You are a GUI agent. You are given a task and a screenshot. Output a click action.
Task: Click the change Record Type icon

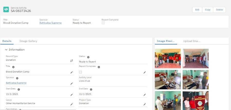click(x=72, y=61)
